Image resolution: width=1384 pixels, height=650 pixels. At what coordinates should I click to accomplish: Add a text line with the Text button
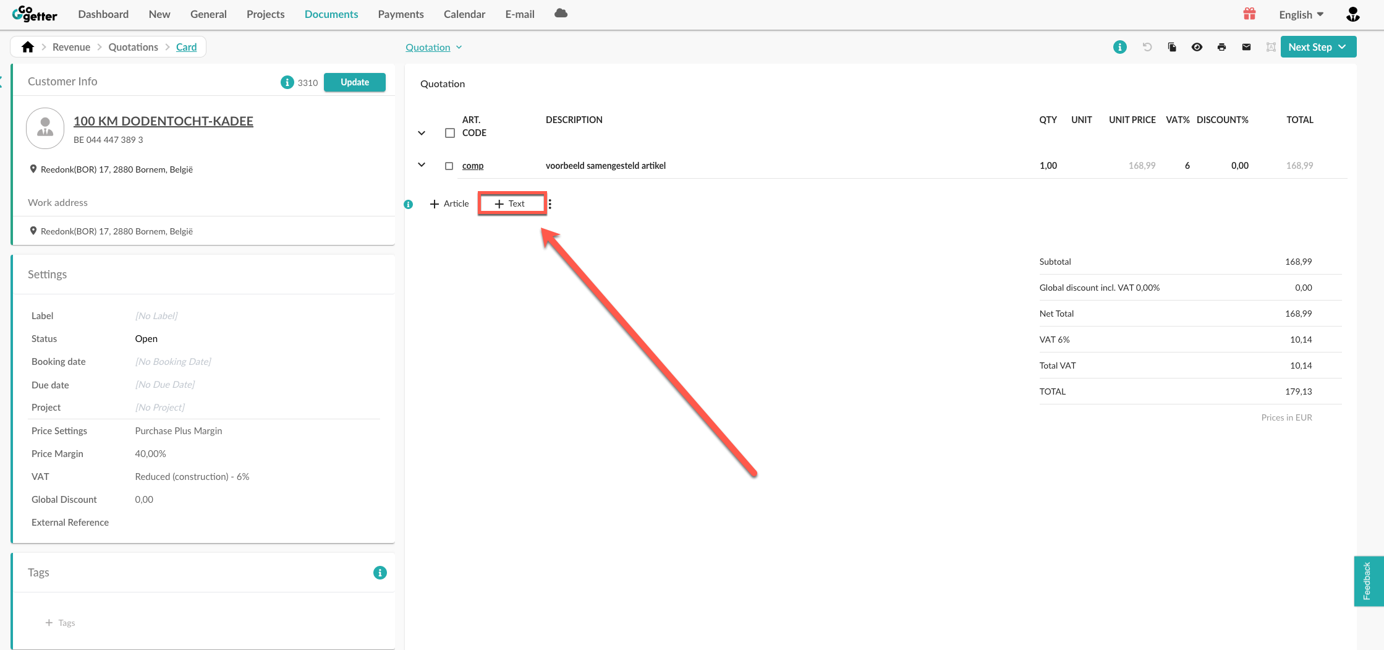click(x=511, y=203)
